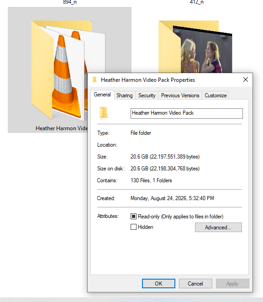Switch to the Security tab
Screen dimensions: 263x302
point(147,95)
